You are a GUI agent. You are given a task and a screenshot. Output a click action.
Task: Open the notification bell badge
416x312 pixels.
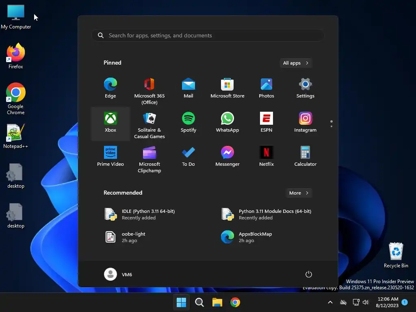[405, 302]
